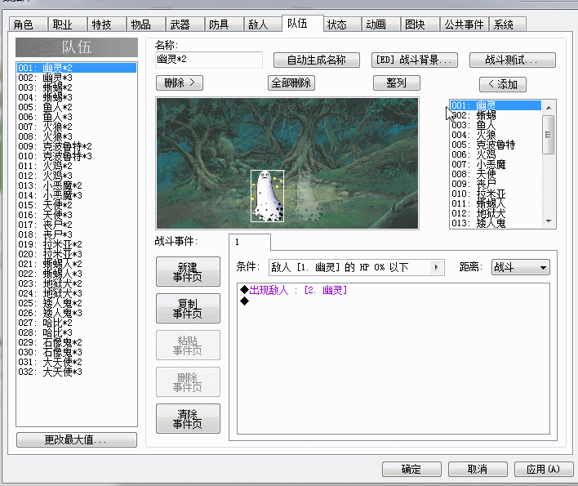Viewport: 578px width, 486px height.
Task: Select troop 013: 小恶魔*2
Action: pyautogui.click(x=76, y=185)
